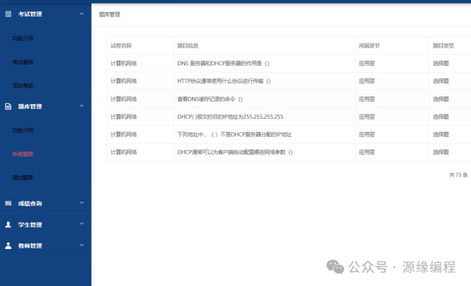
Task: Click the 教师管理 menu label
Action: [30, 246]
